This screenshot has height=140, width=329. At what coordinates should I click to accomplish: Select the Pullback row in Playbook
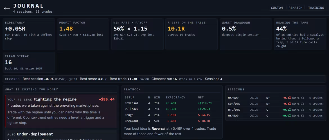point(172,109)
